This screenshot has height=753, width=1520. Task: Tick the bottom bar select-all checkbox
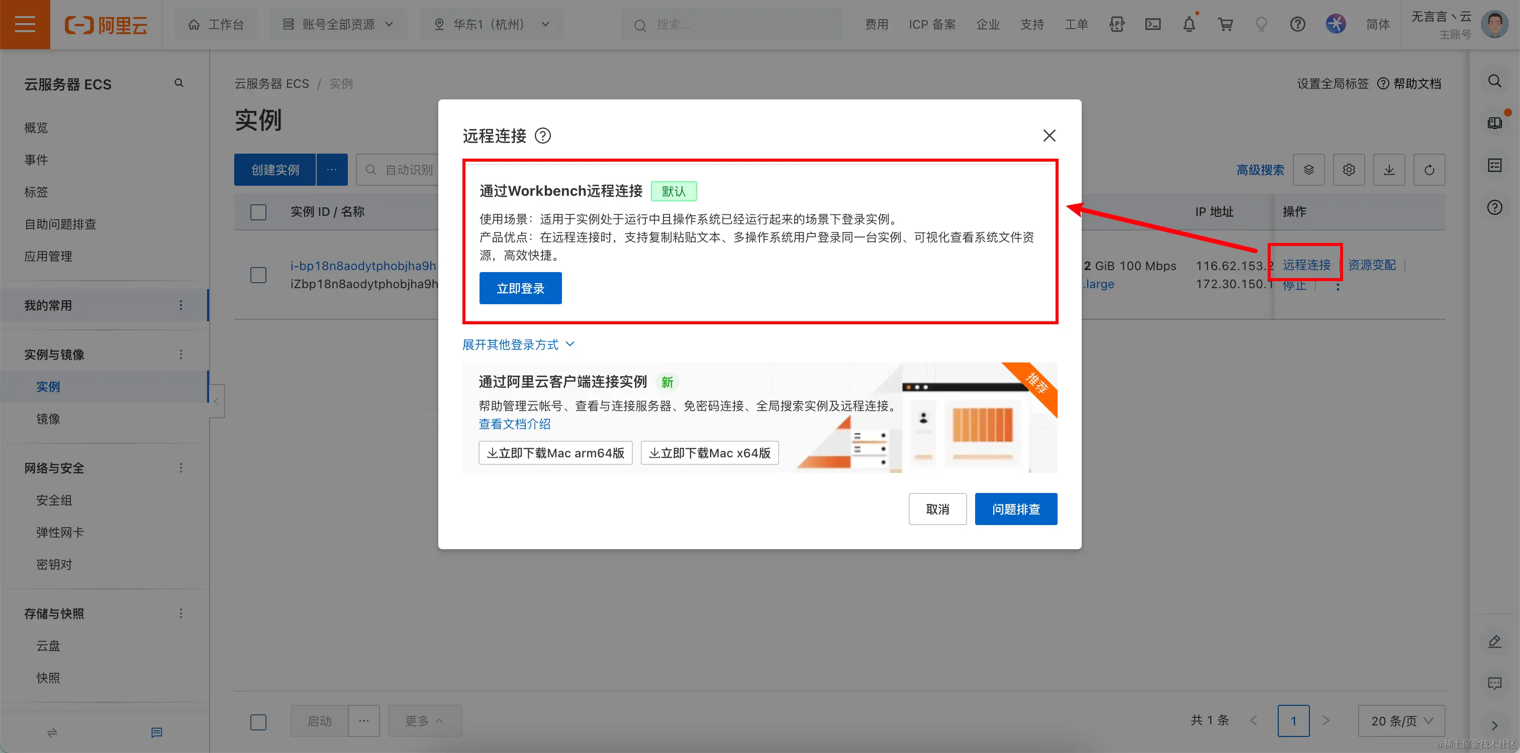[258, 721]
